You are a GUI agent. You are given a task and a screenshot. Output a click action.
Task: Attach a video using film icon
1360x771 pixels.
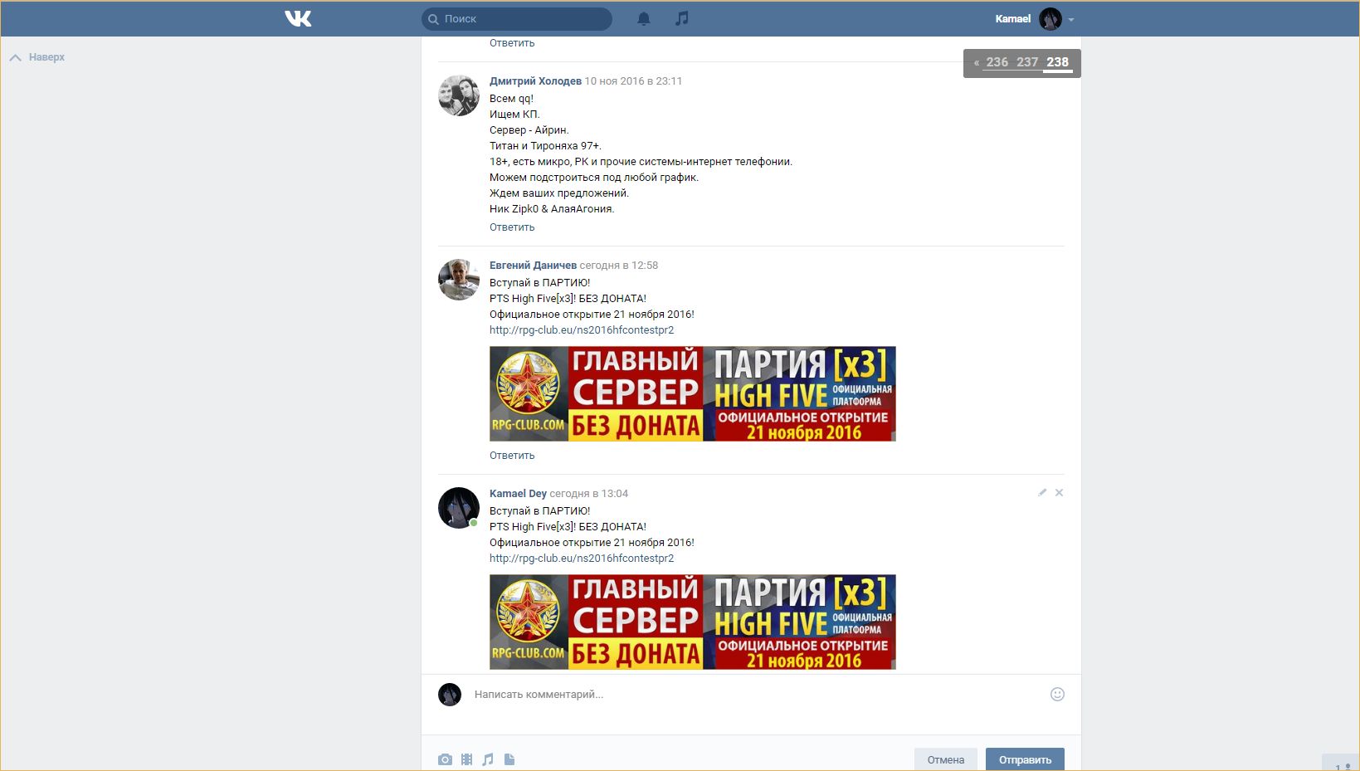click(x=466, y=759)
